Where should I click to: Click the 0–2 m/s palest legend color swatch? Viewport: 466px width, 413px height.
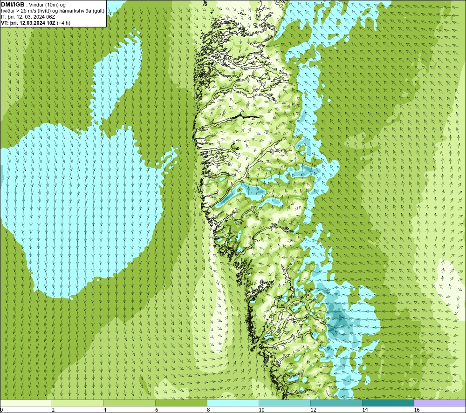26,403
